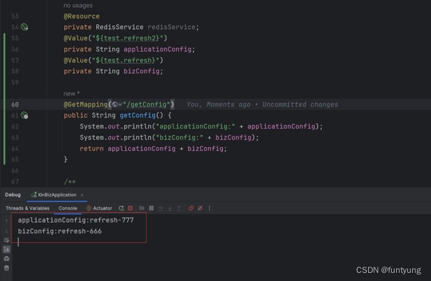Viewport: 431px width, 281px height.
Task: Stop the running debug session
Action: coord(130,208)
